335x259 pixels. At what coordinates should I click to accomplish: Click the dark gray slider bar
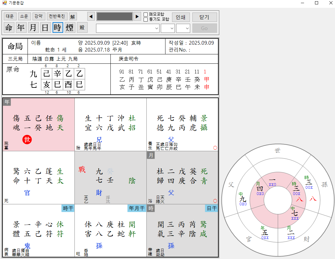click(114, 17)
